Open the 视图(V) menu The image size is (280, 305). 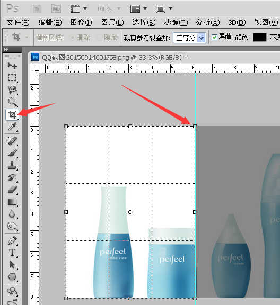(x=266, y=23)
